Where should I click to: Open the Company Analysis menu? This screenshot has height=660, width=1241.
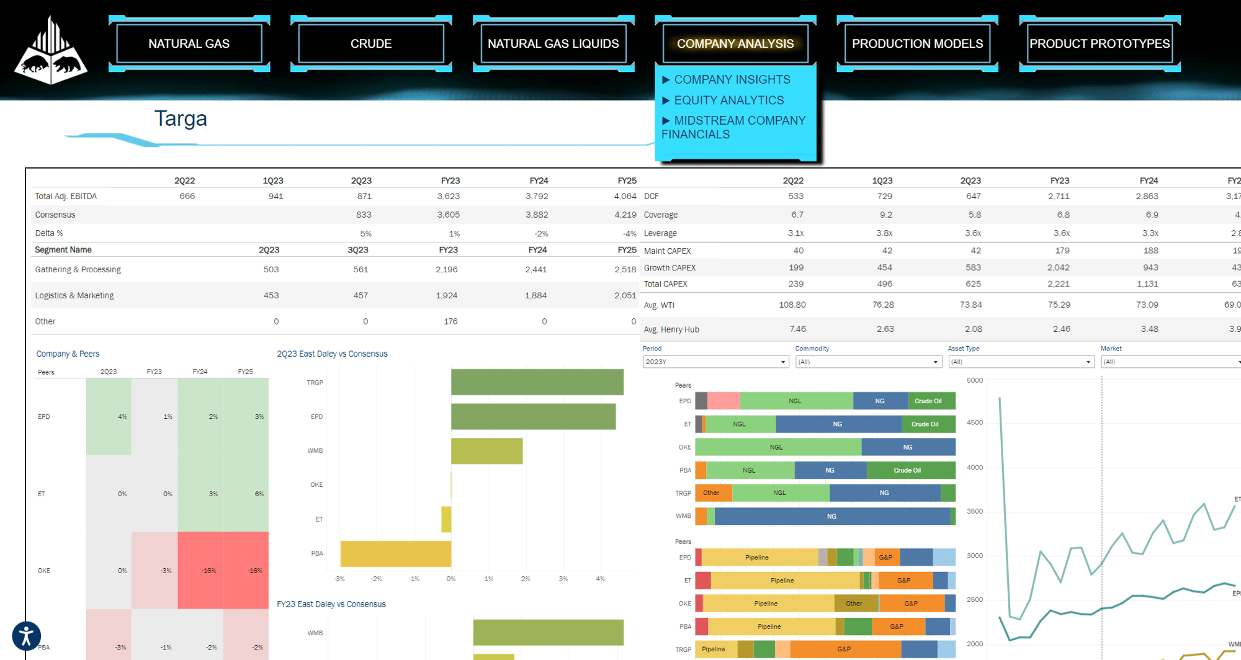[735, 43]
